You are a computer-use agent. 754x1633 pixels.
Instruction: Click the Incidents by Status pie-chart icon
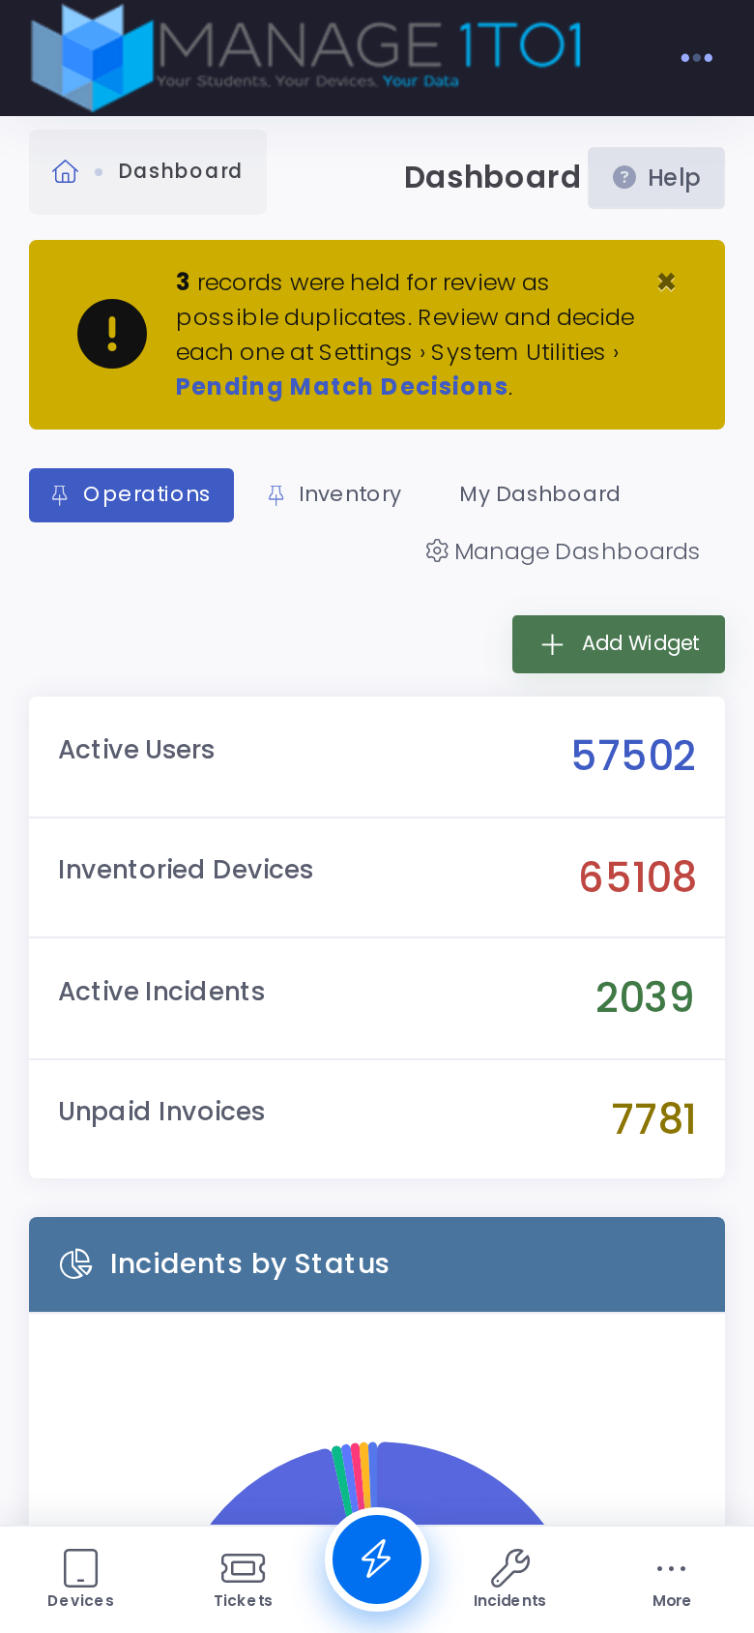[75, 1263]
